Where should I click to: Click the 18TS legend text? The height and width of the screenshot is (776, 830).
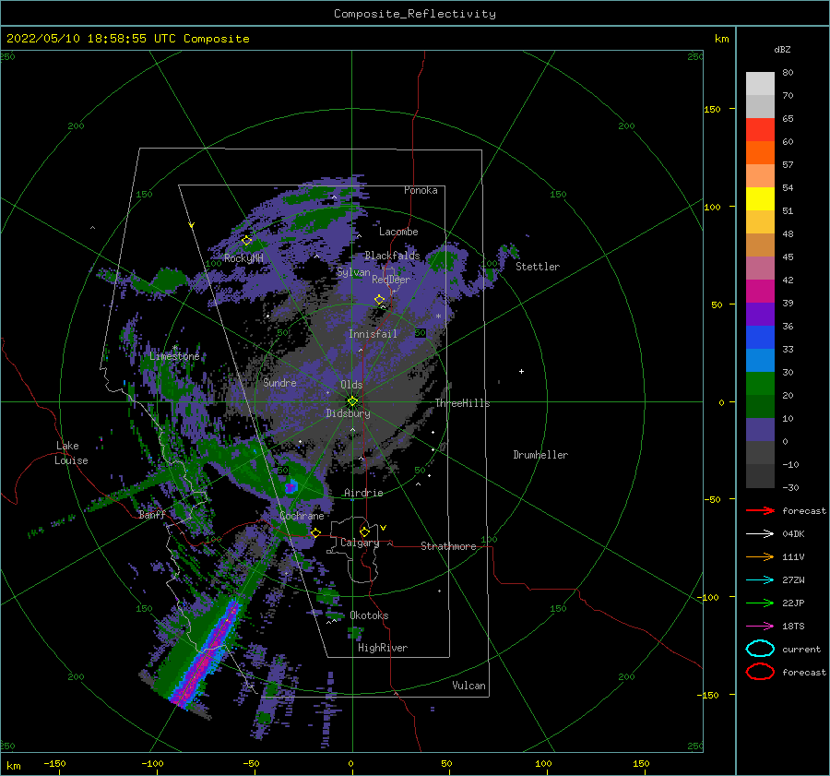(793, 627)
